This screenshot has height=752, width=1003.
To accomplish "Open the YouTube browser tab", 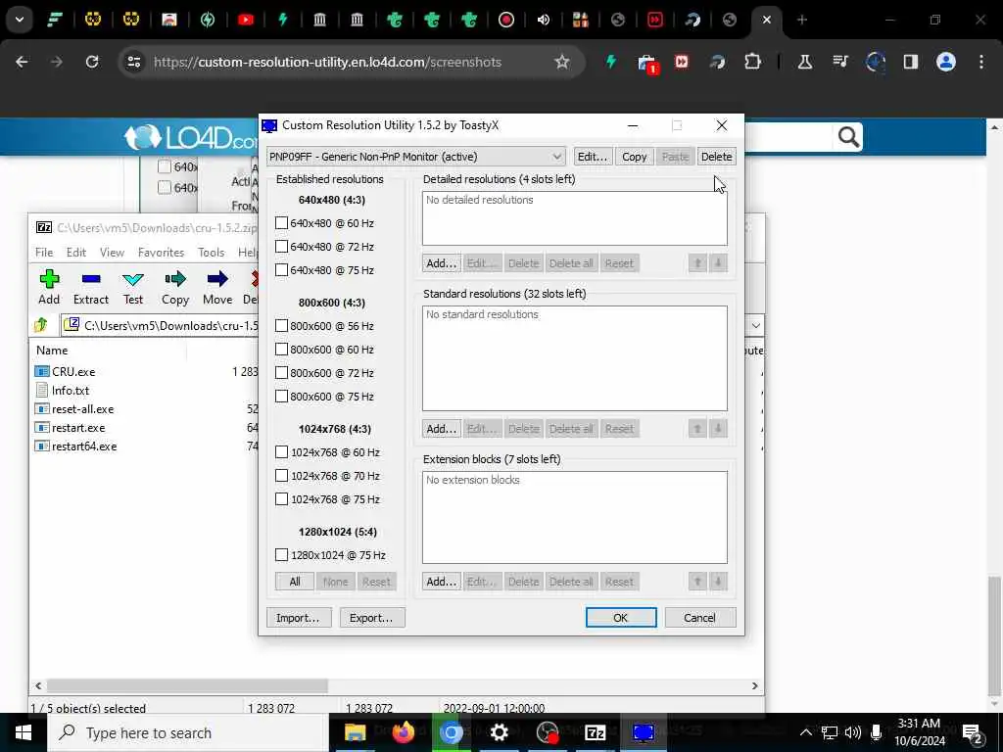I will [245, 20].
